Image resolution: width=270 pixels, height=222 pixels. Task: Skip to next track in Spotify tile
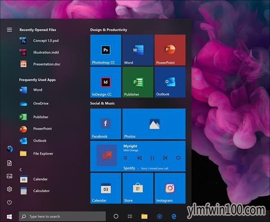165,158
